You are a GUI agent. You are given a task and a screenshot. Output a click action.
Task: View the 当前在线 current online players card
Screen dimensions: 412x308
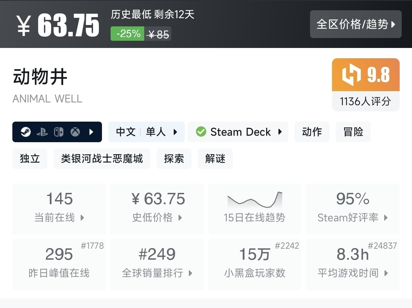pyautogui.click(x=59, y=209)
